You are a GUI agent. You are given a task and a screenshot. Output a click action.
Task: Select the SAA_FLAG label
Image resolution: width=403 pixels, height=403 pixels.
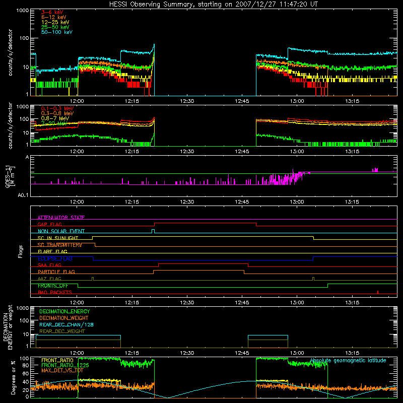[x=49, y=265]
